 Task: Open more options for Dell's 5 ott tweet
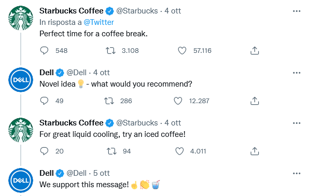297,174
